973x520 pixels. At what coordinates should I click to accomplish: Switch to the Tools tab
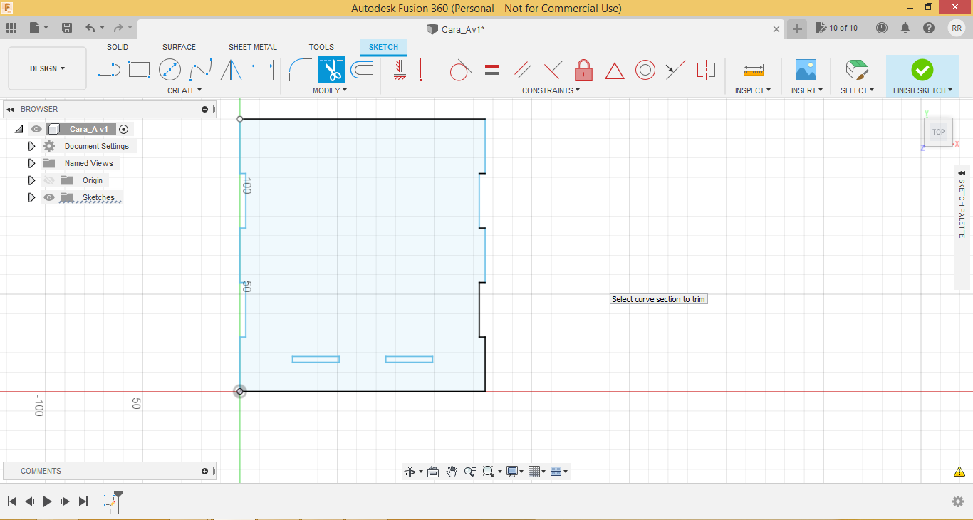coord(321,47)
